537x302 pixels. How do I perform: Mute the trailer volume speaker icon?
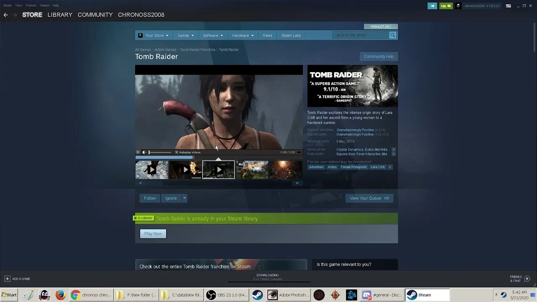(144, 152)
